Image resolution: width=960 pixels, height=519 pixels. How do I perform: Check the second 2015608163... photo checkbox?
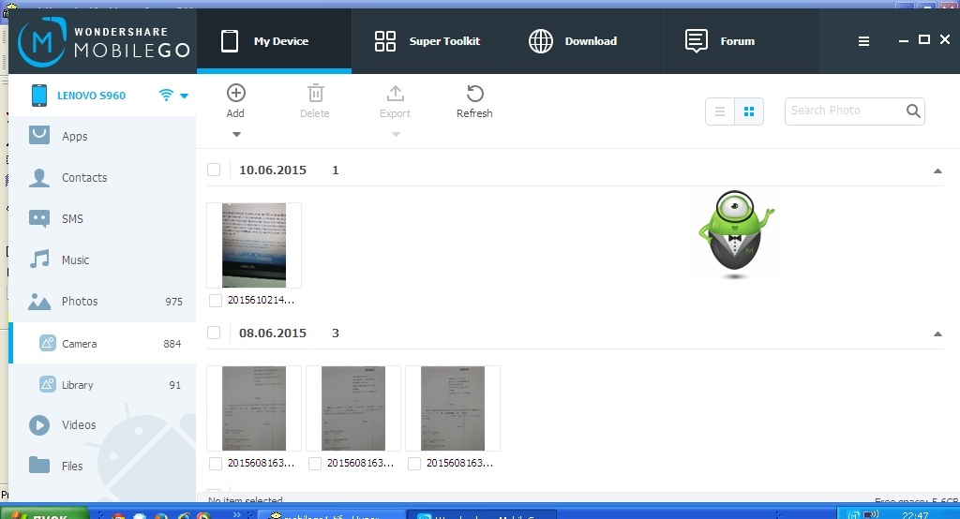[x=315, y=464]
